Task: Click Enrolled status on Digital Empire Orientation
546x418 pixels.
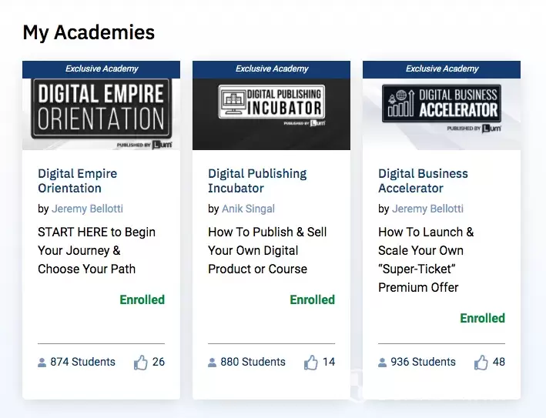Action: click(142, 299)
